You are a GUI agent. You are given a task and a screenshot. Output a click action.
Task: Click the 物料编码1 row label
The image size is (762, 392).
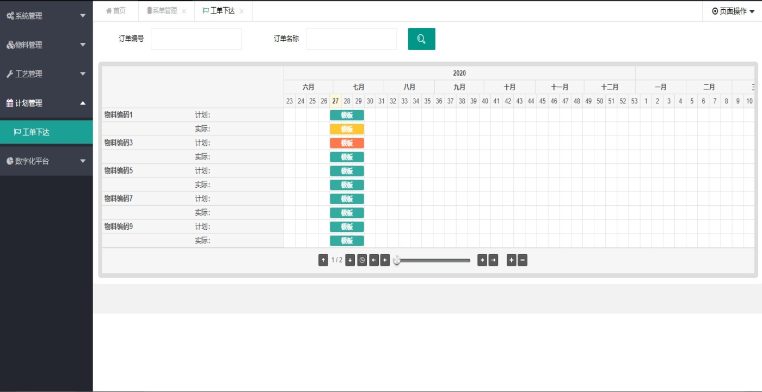[119, 115]
